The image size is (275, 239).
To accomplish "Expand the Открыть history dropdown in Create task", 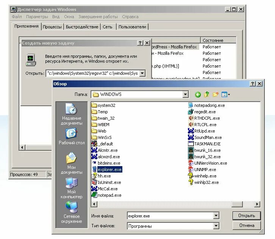I will 142,73.
